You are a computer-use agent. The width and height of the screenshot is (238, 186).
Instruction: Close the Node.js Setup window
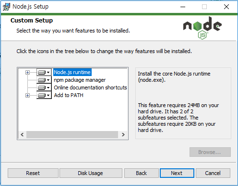pos(226,7)
